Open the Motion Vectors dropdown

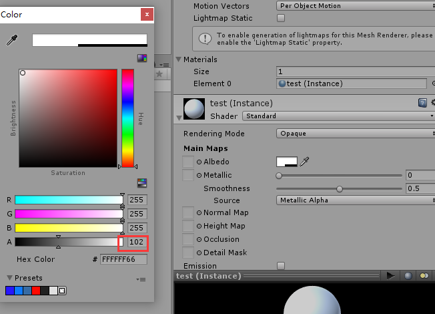pos(356,6)
